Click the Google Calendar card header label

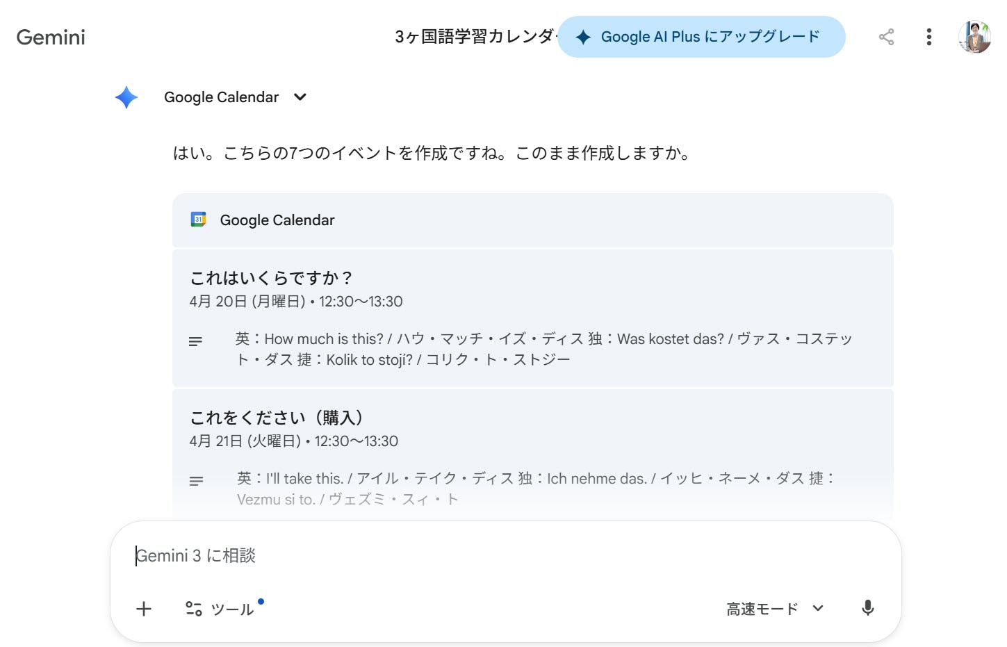coord(277,220)
